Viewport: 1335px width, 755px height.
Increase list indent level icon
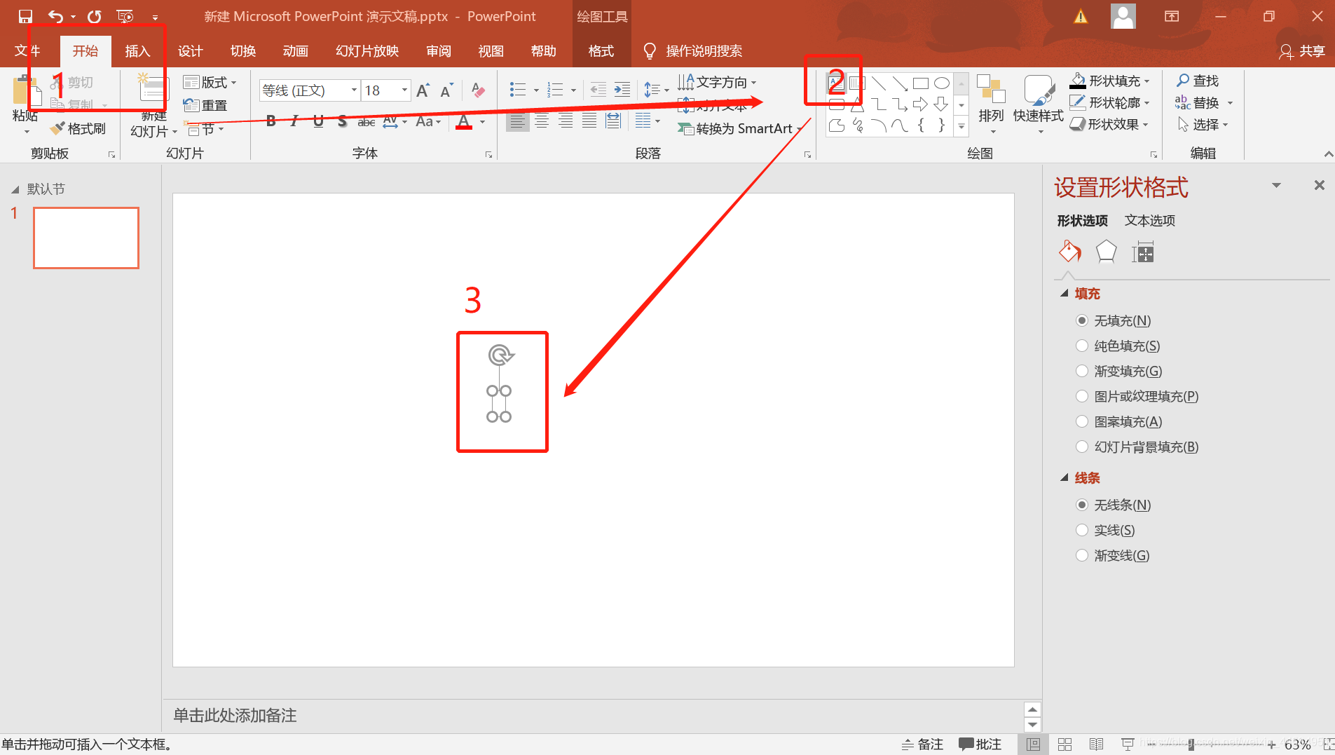[x=622, y=90]
